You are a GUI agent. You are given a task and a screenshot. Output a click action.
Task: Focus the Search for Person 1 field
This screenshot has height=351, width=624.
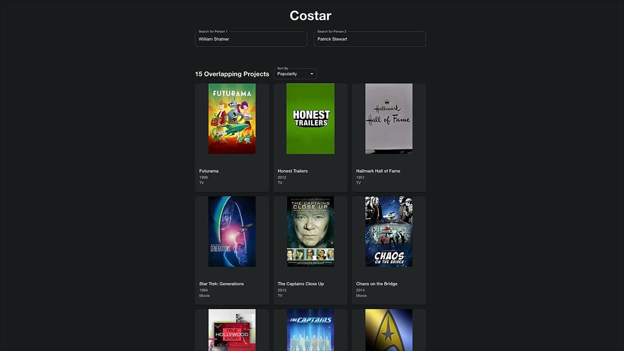(x=251, y=39)
